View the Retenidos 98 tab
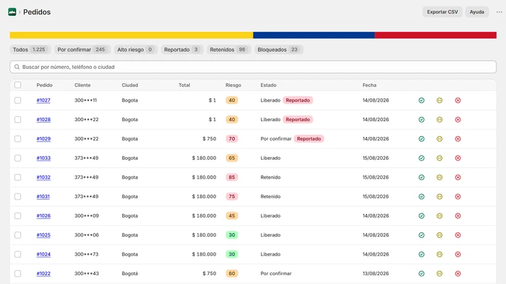The height and width of the screenshot is (284, 506). pos(229,50)
